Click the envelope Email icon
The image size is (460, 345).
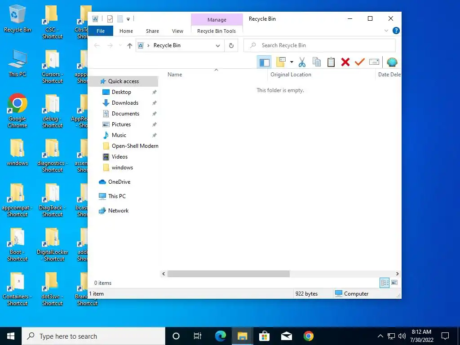(374, 62)
